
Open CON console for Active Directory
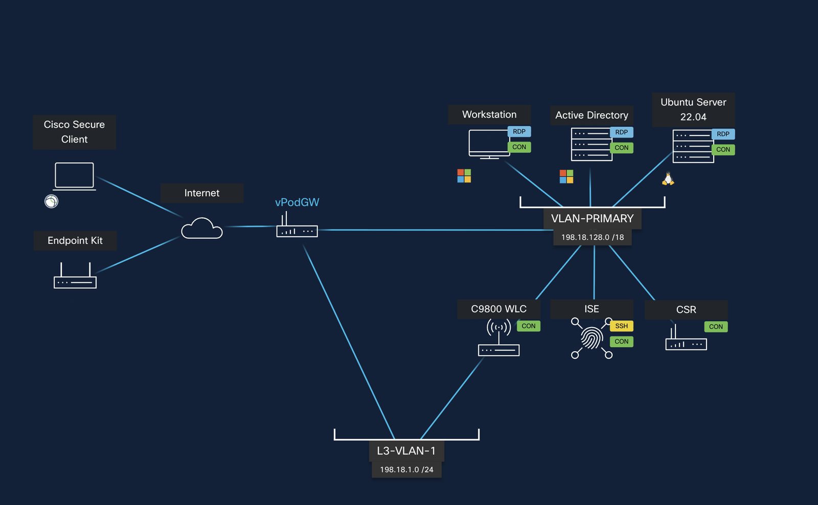point(622,148)
